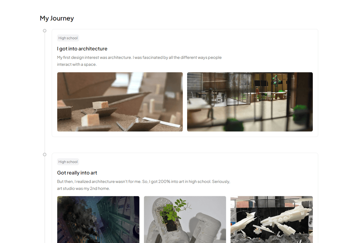358x243 pixels.
Task: Click the second timeline circle marker
Action: point(45,155)
